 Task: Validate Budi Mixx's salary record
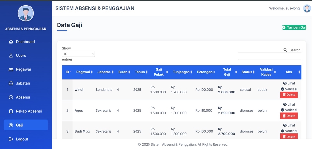click(289, 131)
